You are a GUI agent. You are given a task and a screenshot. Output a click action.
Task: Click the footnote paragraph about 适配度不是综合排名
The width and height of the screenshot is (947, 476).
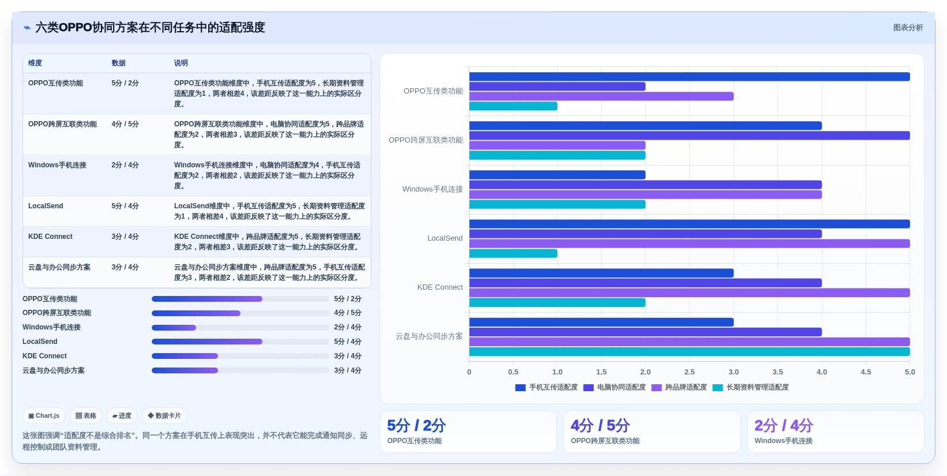click(195, 441)
